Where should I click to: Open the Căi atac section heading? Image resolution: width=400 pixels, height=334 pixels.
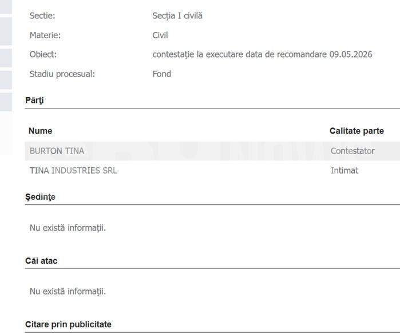point(41,261)
